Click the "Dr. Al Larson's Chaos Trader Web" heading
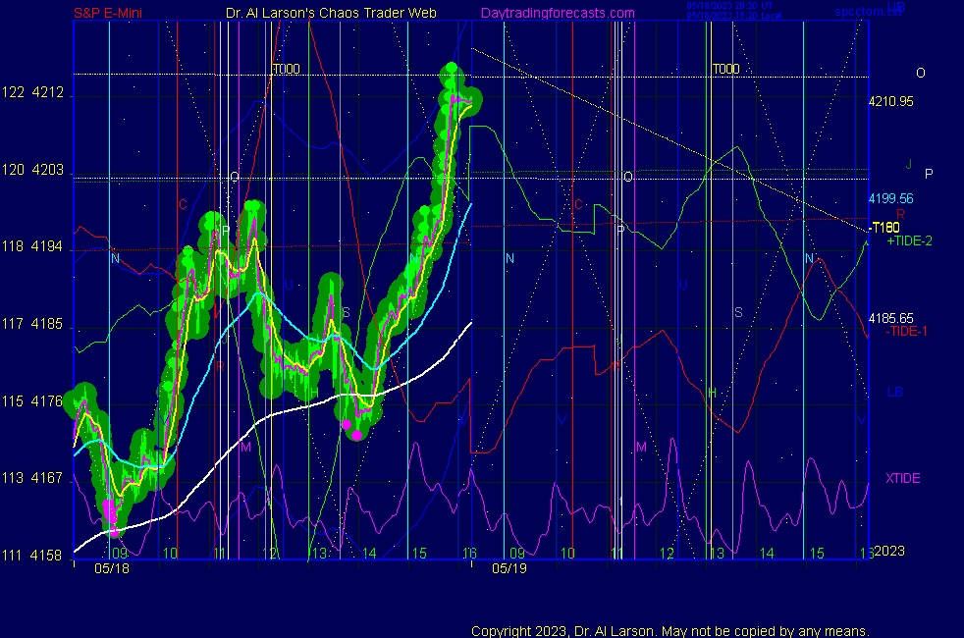The width and height of the screenshot is (964, 638). 331,13
